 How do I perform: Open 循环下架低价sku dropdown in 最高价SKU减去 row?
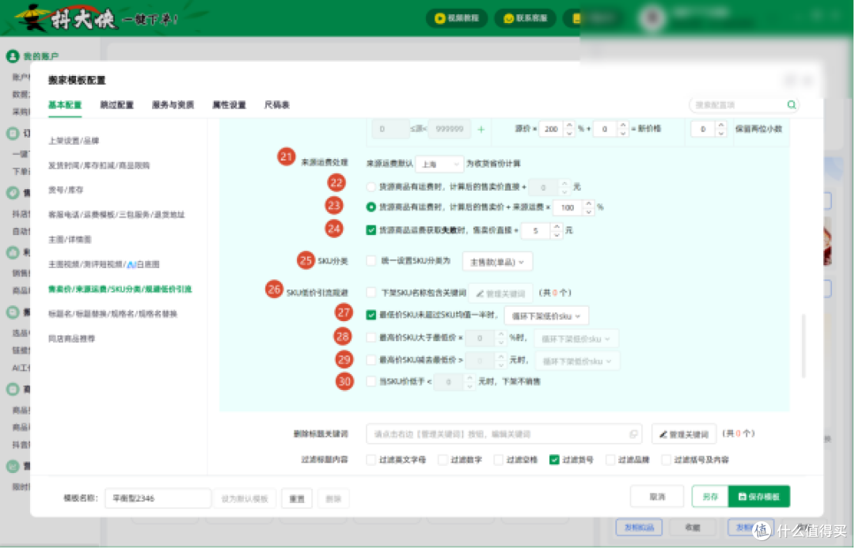pyautogui.click(x=578, y=361)
